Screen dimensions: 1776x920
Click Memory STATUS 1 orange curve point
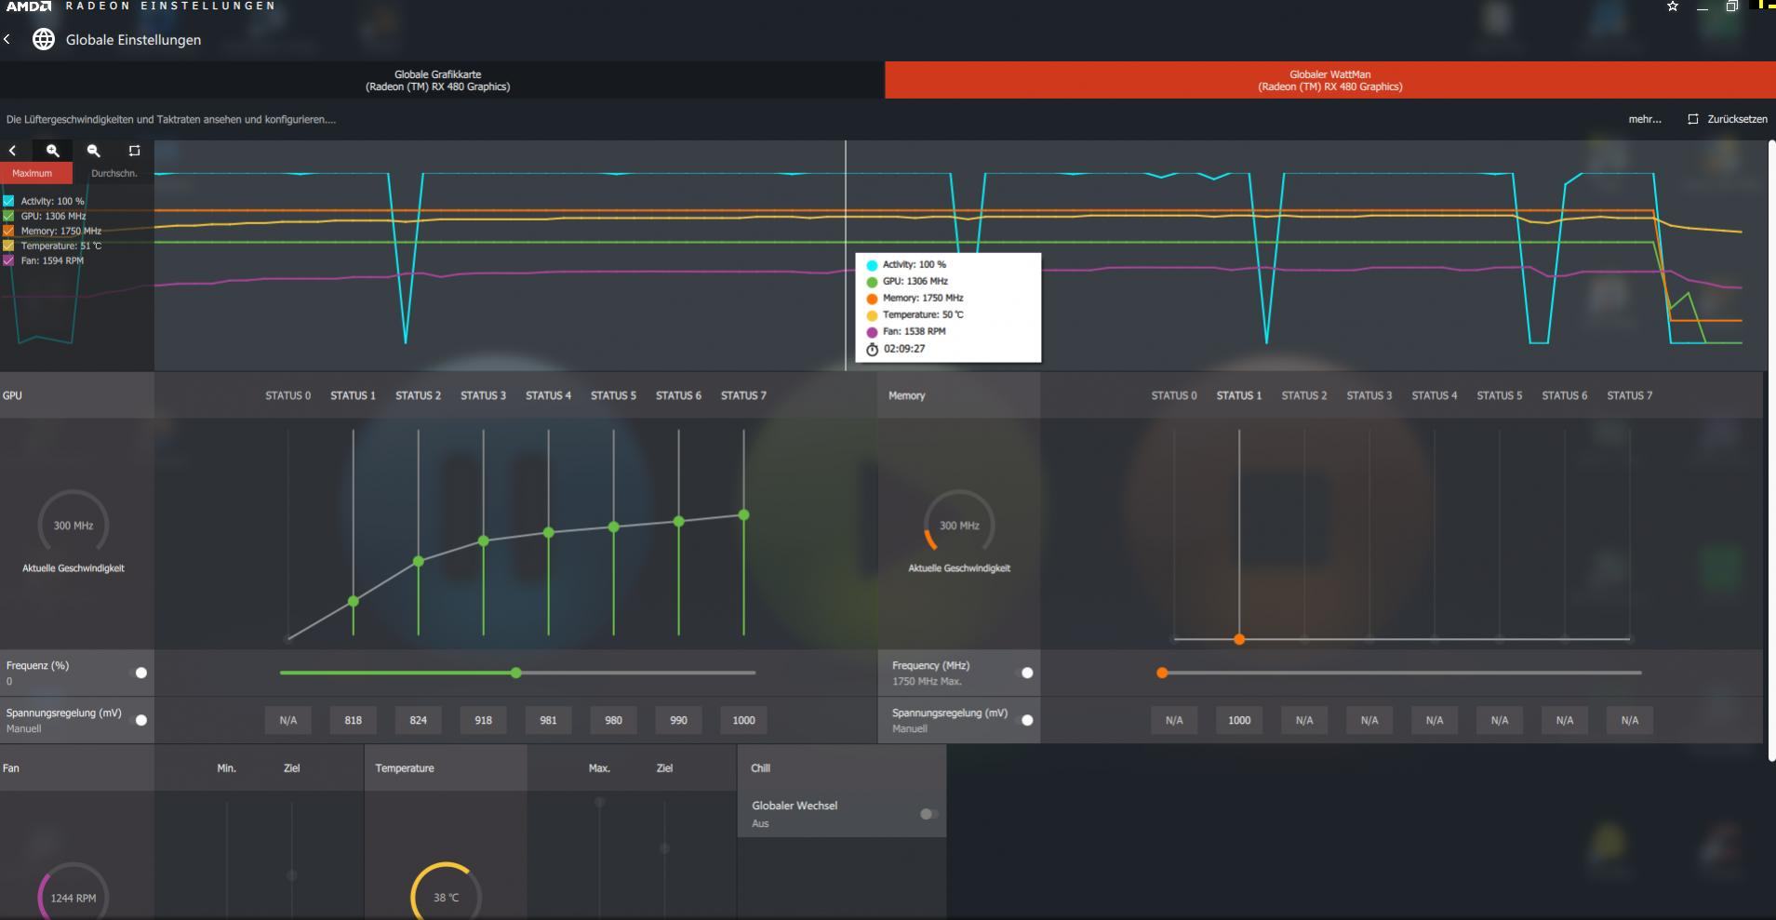[x=1239, y=639]
